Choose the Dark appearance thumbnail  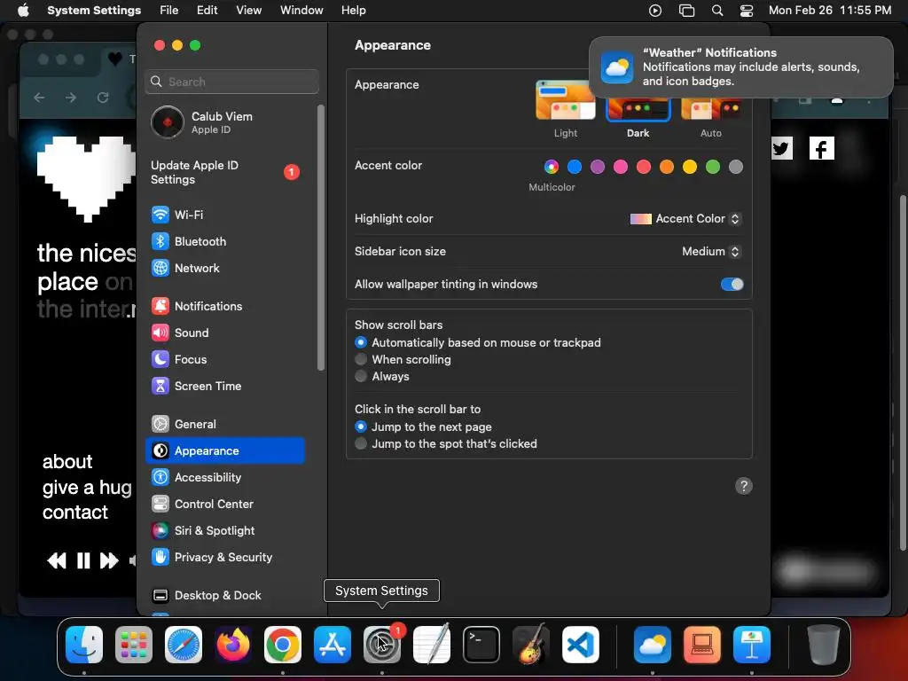(x=638, y=109)
